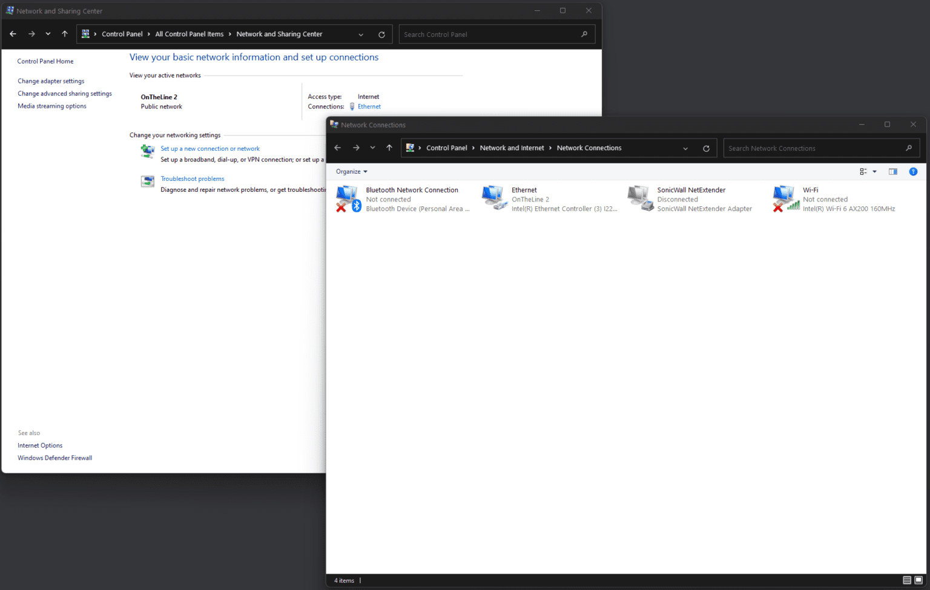
Task: Open Change adapter settings link
Action: [51, 81]
